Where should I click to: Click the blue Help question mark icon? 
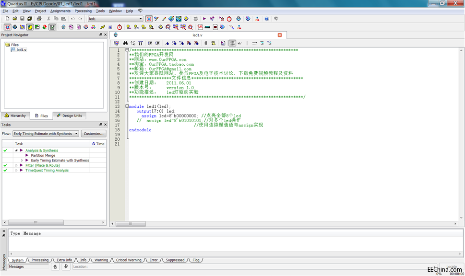click(x=266, y=19)
